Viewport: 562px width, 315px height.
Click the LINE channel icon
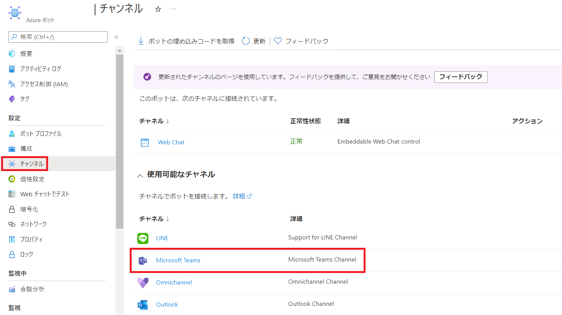(x=143, y=238)
